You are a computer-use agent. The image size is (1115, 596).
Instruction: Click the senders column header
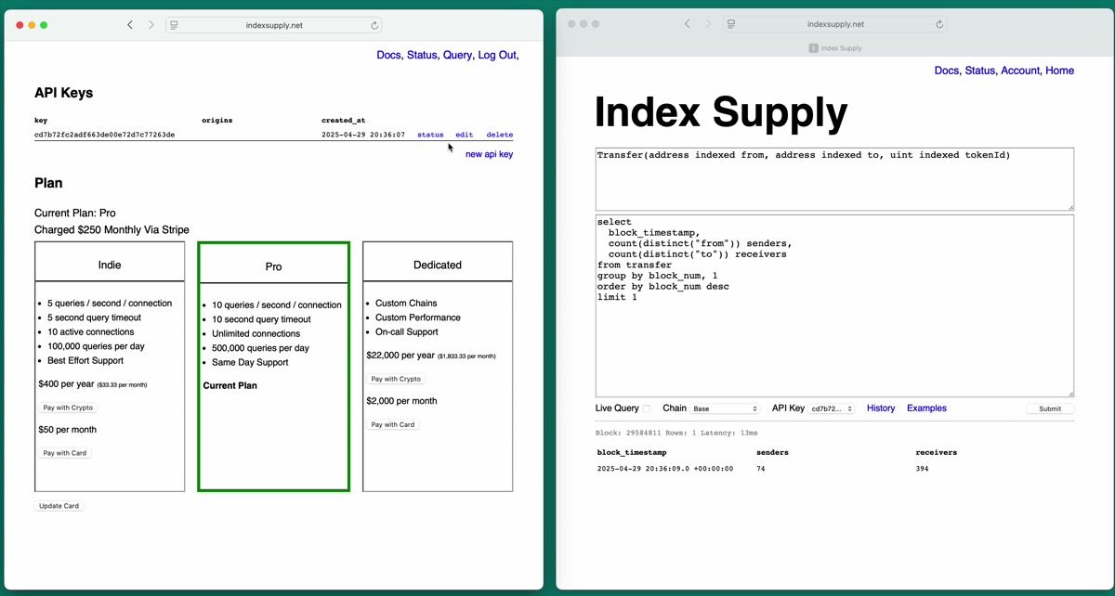coord(773,452)
